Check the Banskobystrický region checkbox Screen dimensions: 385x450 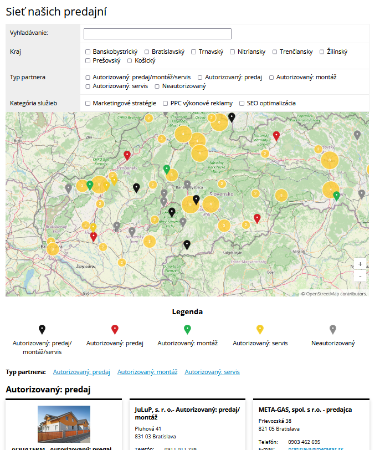point(88,52)
